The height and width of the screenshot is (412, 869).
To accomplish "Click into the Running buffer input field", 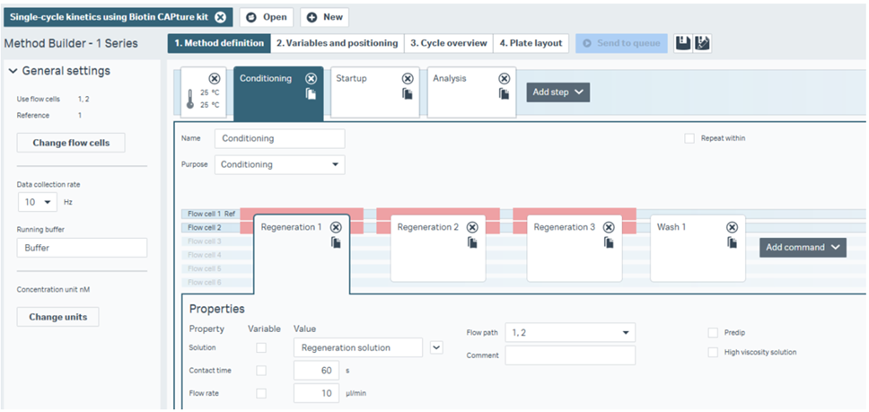I will [x=82, y=248].
